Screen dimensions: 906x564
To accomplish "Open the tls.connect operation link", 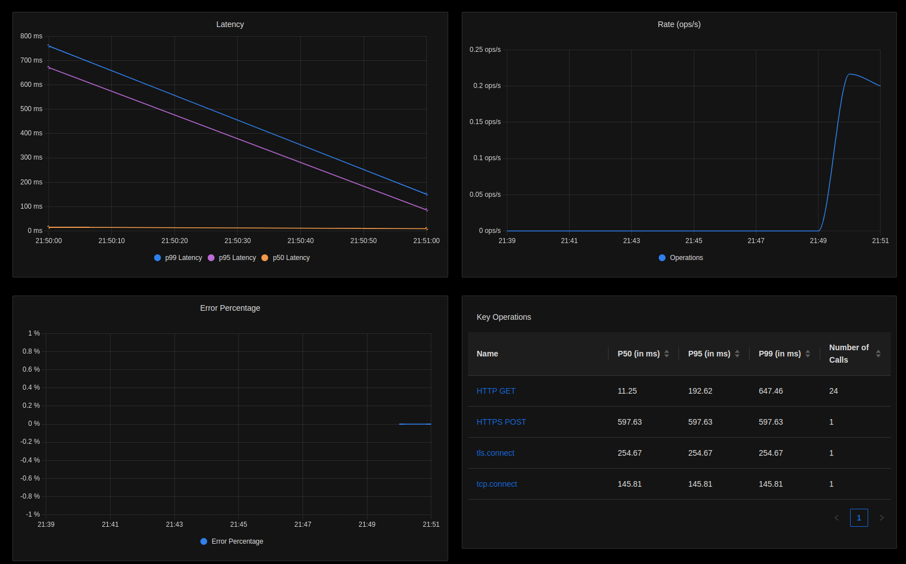I will point(495,453).
